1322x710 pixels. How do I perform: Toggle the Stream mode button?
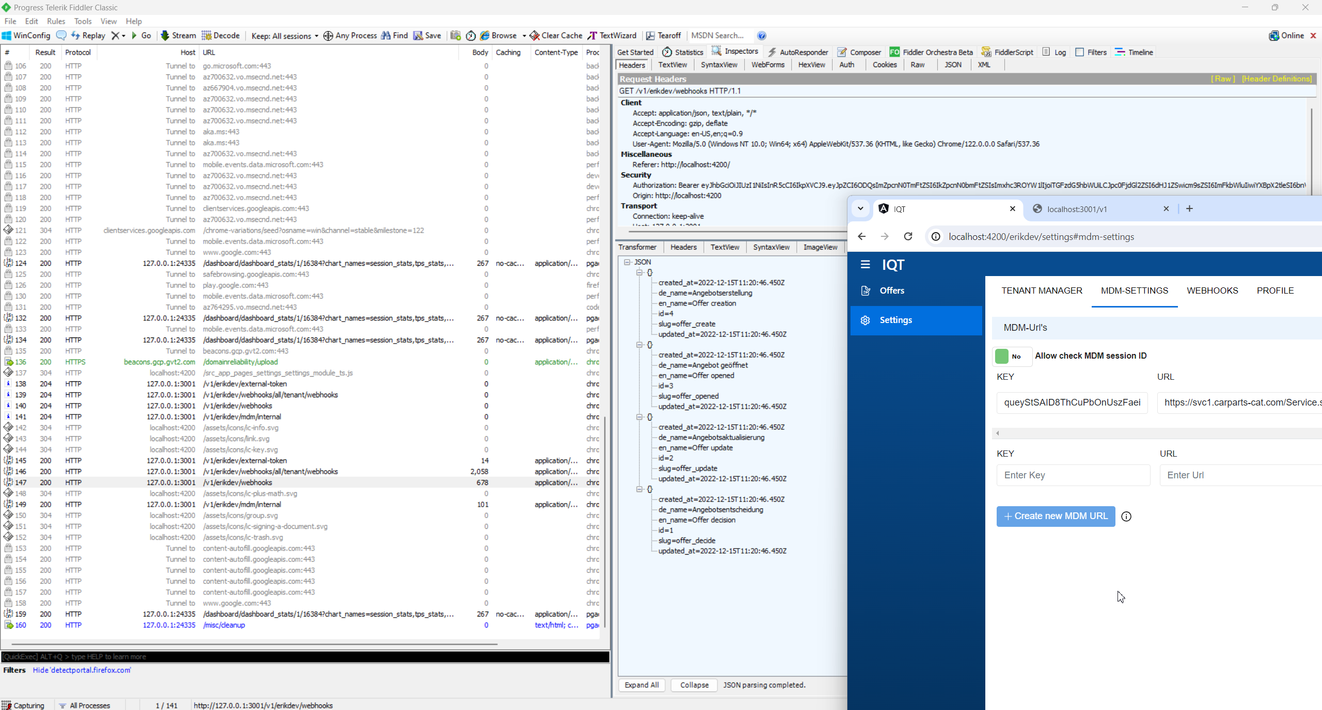click(x=178, y=36)
